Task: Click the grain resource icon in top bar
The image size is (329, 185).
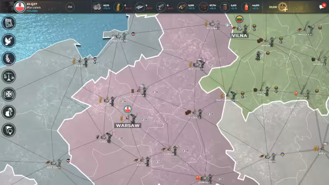Action: 118,7
